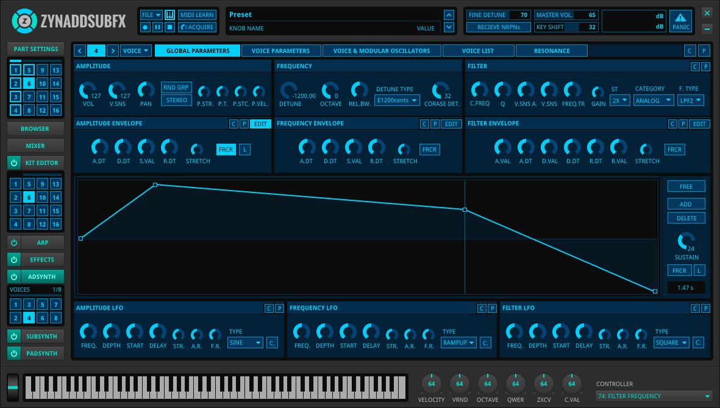Click the ACQUIRE button
The height and width of the screenshot is (408, 720).
[x=197, y=27]
